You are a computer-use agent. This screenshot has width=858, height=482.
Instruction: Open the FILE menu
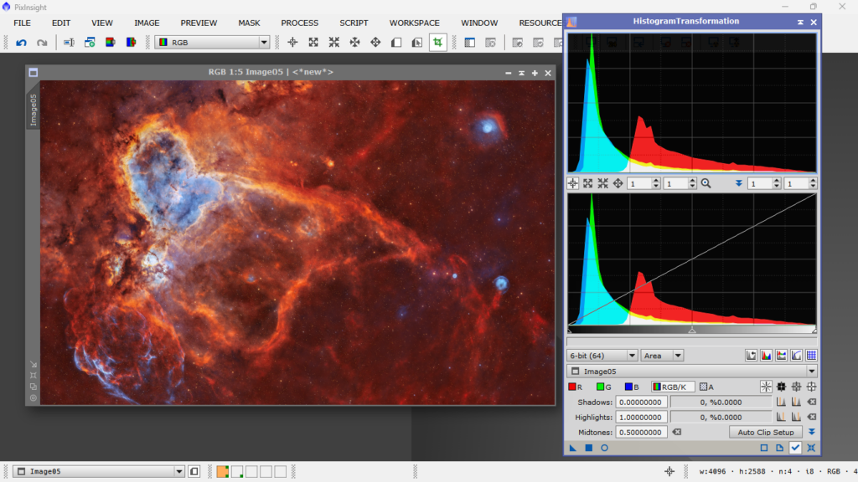point(22,23)
